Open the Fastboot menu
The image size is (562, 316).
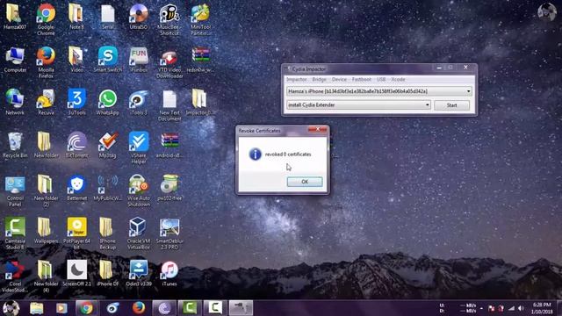[361, 79]
